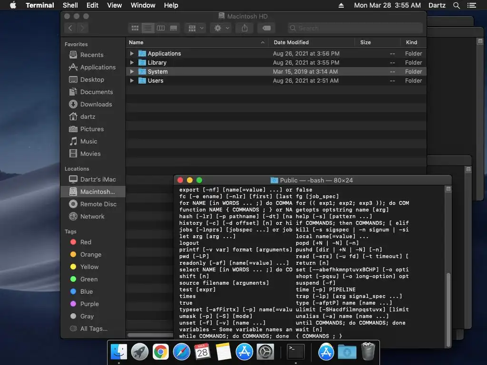Expand the Users folder disclosure triangle
This screenshot has height=365, width=487.
132,80
